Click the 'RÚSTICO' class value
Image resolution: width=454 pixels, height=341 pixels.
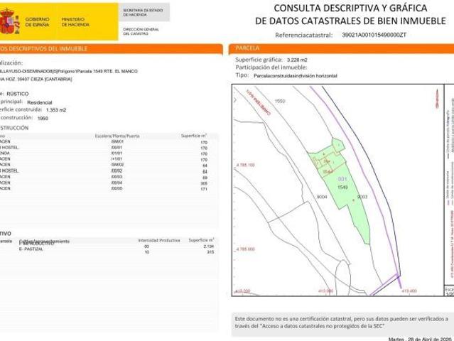18,94
